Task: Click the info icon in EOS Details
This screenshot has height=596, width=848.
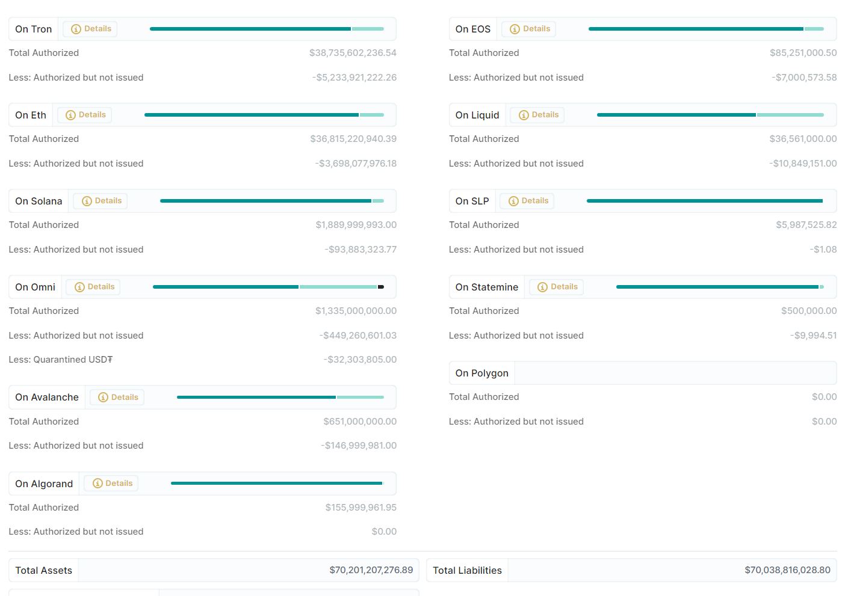Action: tap(515, 29)
